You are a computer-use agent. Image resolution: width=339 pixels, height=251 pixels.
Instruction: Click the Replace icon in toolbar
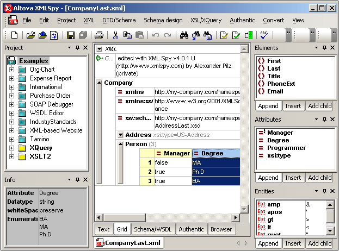pos(207,35)
